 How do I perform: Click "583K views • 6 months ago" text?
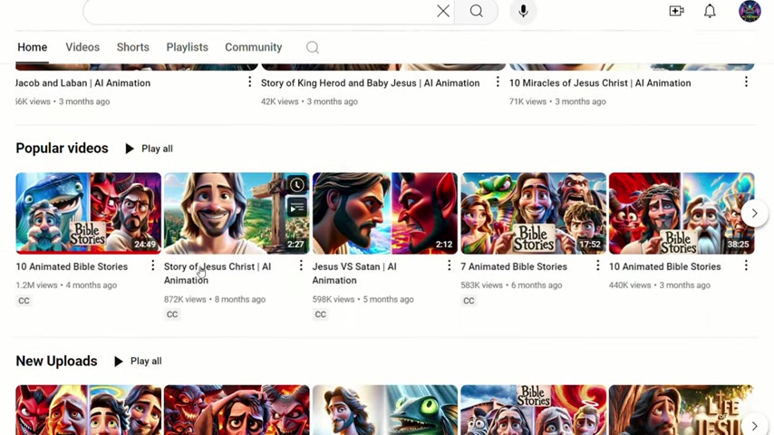511,285
